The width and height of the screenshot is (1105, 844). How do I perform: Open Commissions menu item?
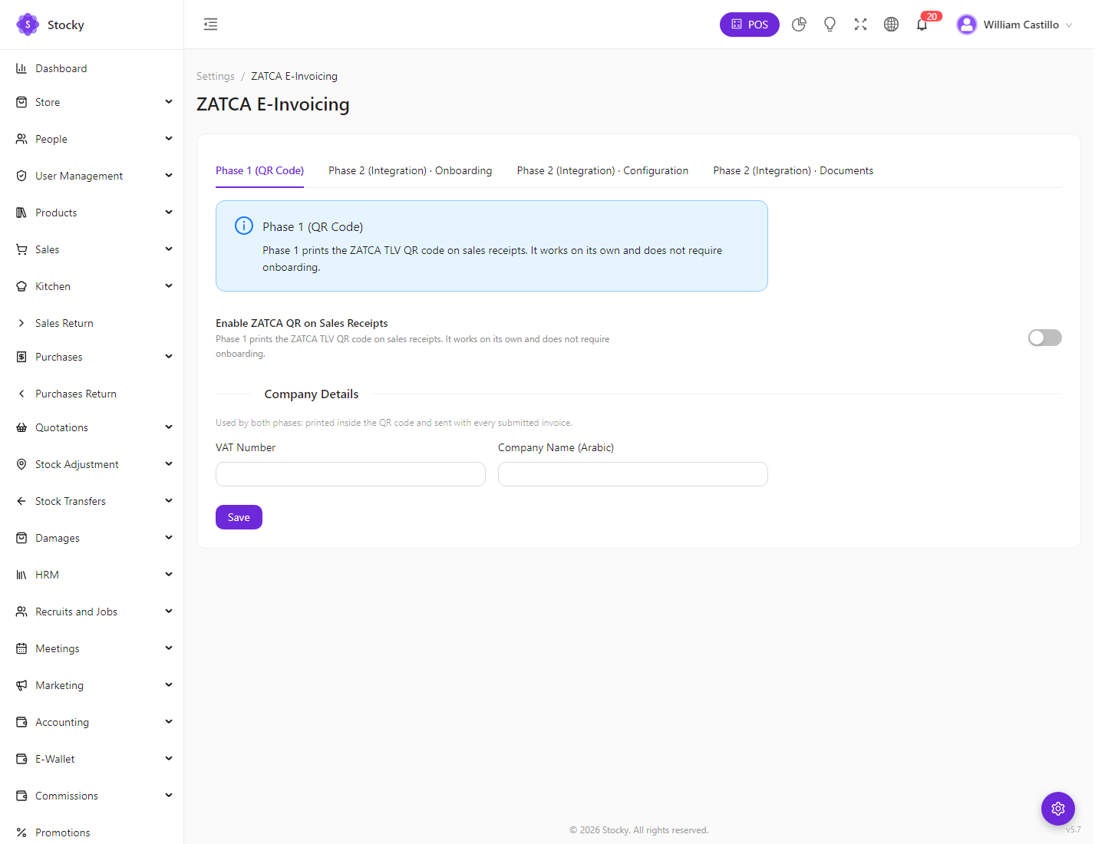coord(92,796)
